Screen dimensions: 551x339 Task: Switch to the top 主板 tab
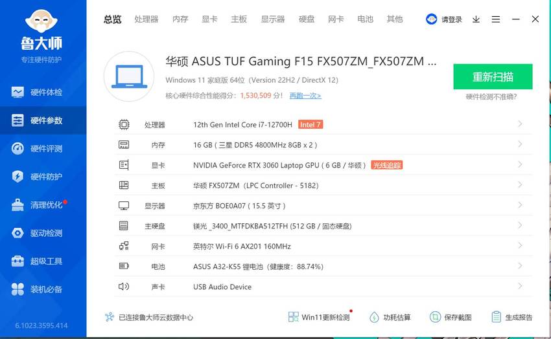239,19
